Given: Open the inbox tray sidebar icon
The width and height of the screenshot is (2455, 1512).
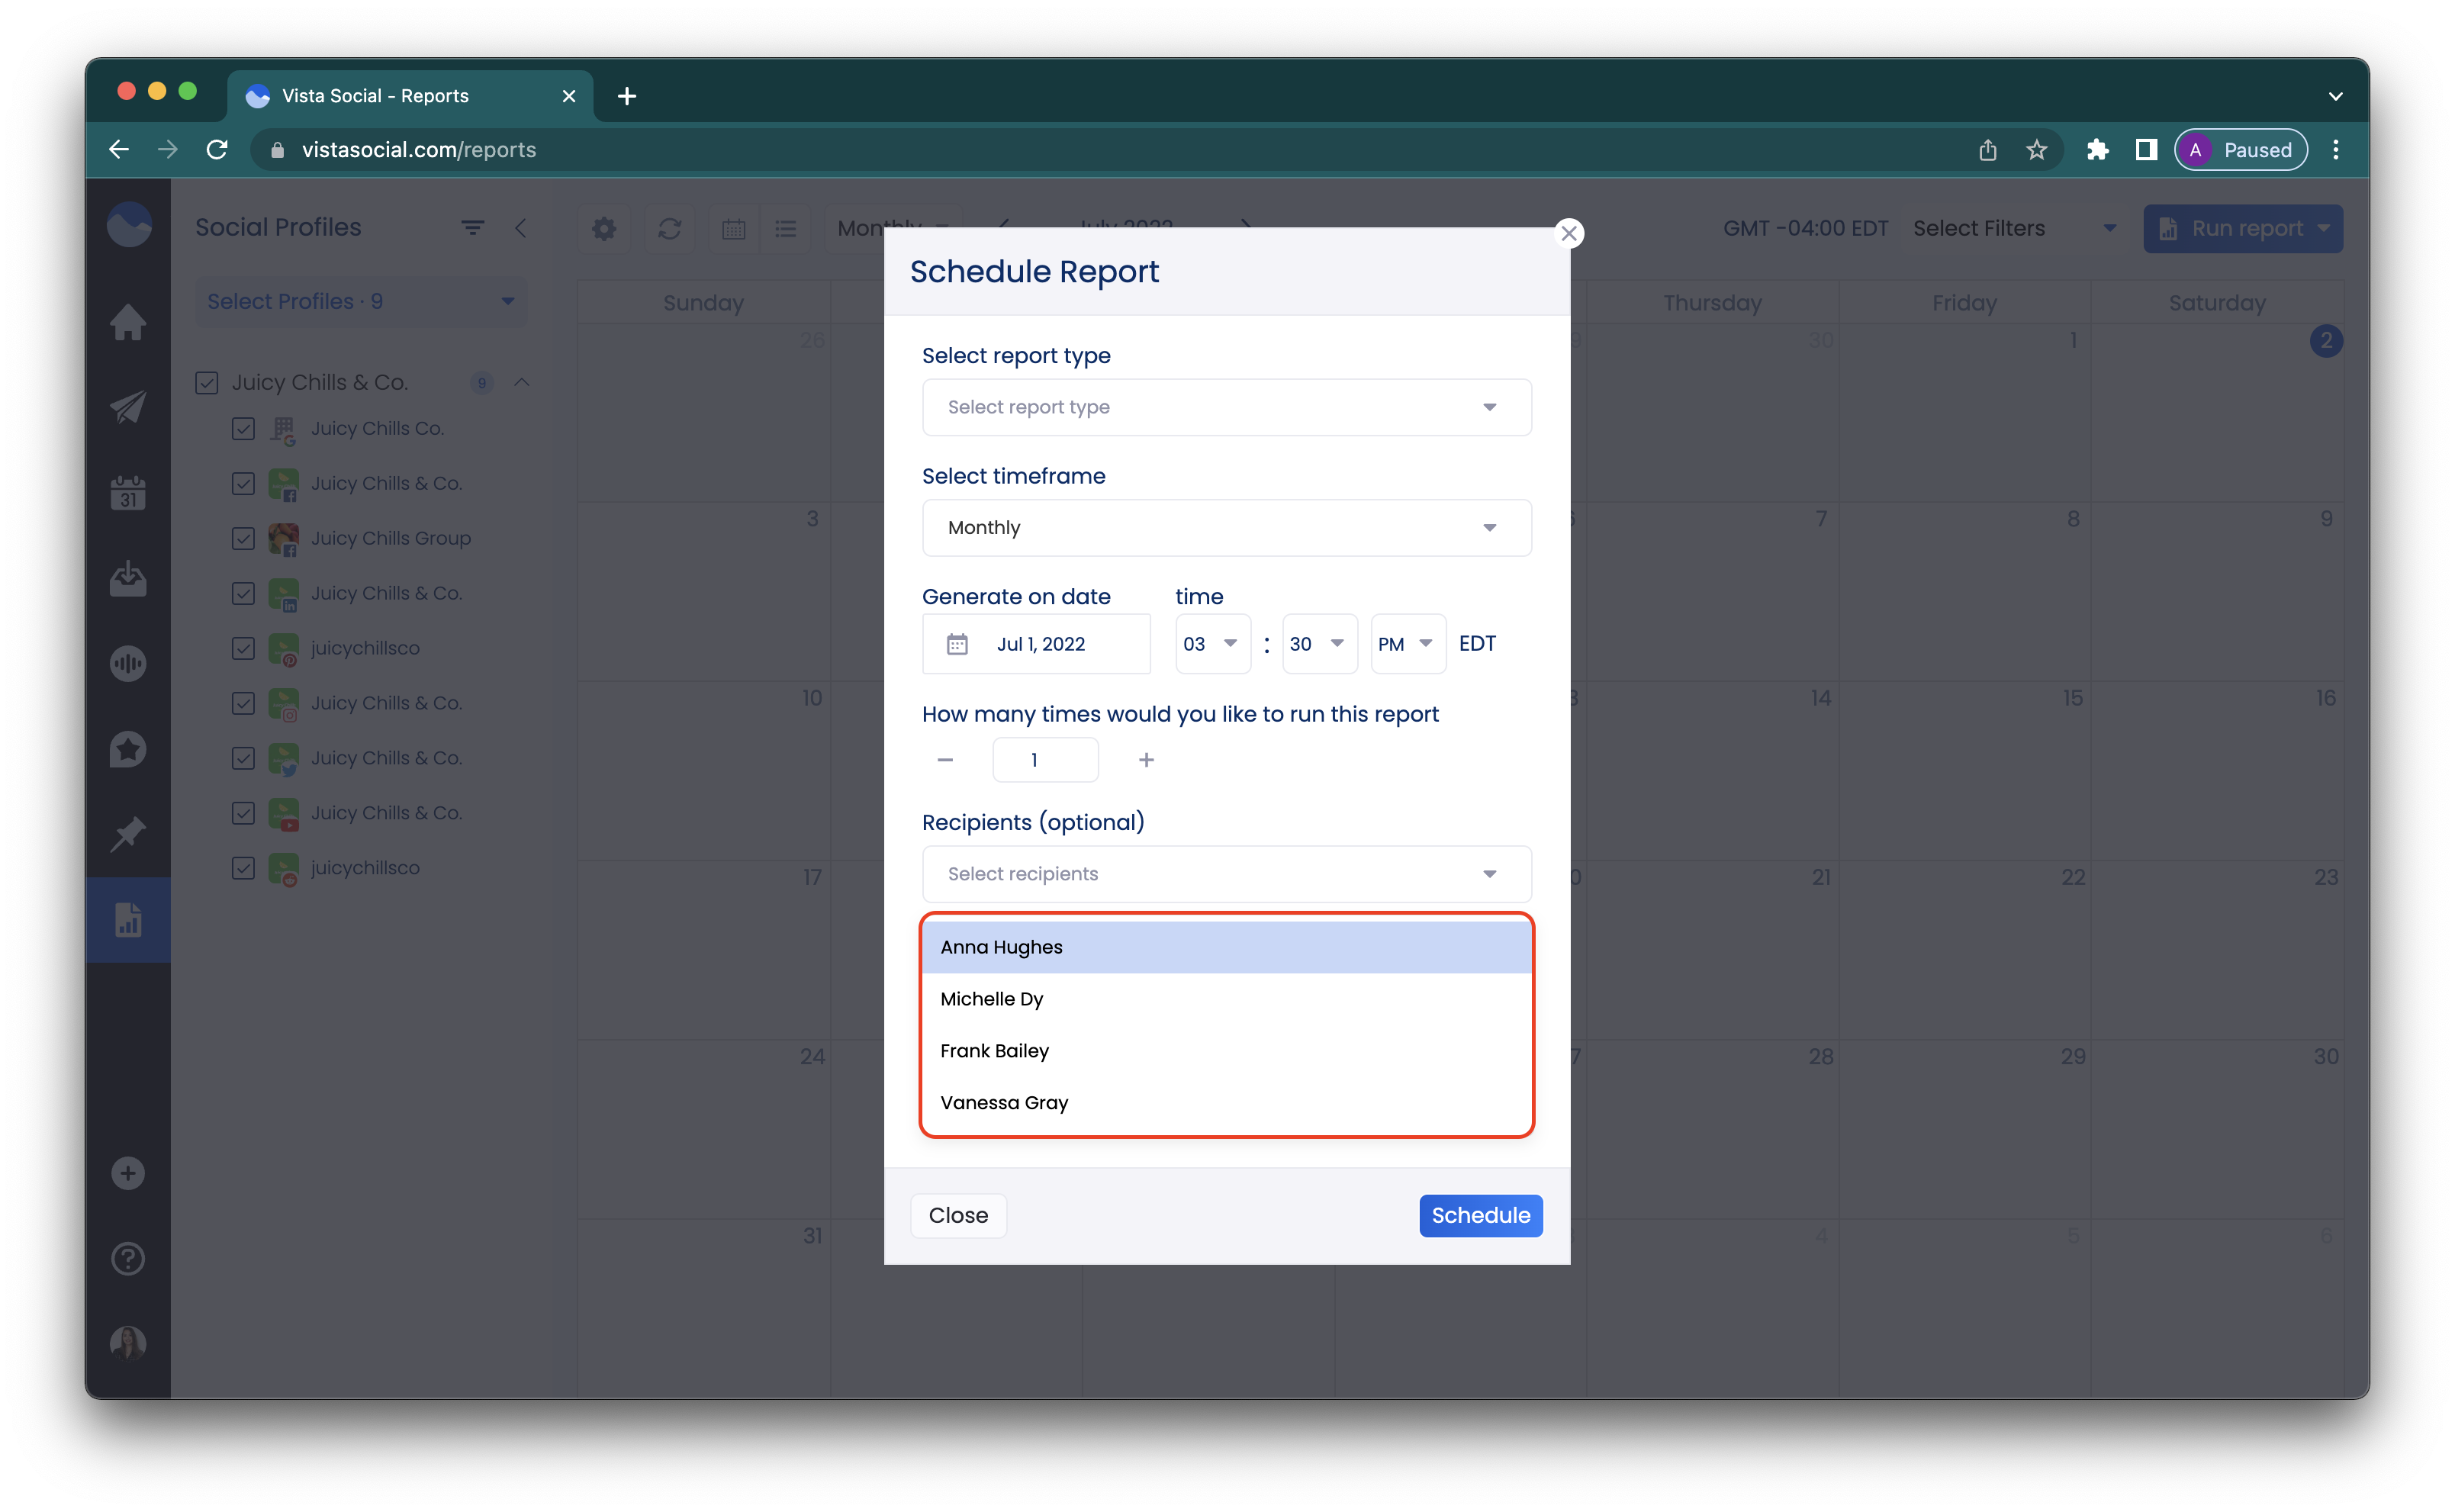Looking at the screenshot, I should [128, 578].
